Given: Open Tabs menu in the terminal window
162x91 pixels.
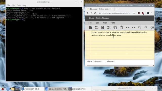Looking at the screenshot, I should [x=18, y=5].
